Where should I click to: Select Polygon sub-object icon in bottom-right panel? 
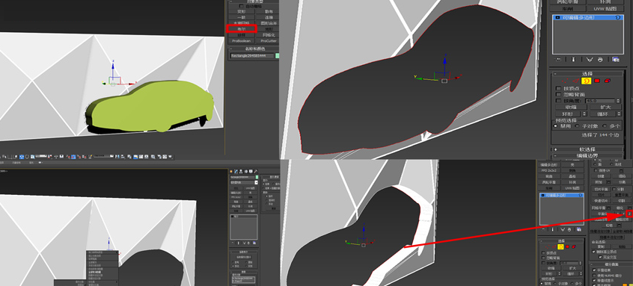567,246
